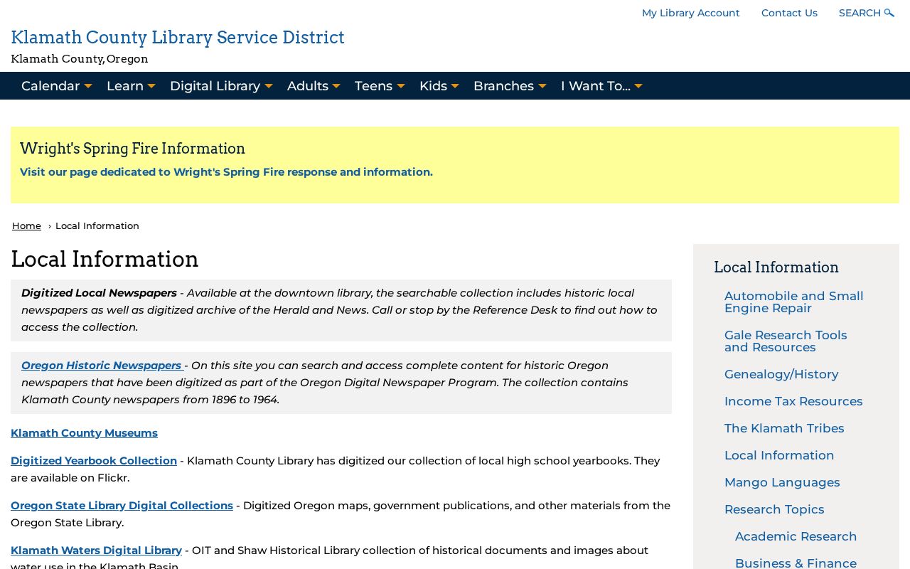Select Academic Research in the sidebar
Image resolution: width=910 pixels, height=569 pixels.
796,536
